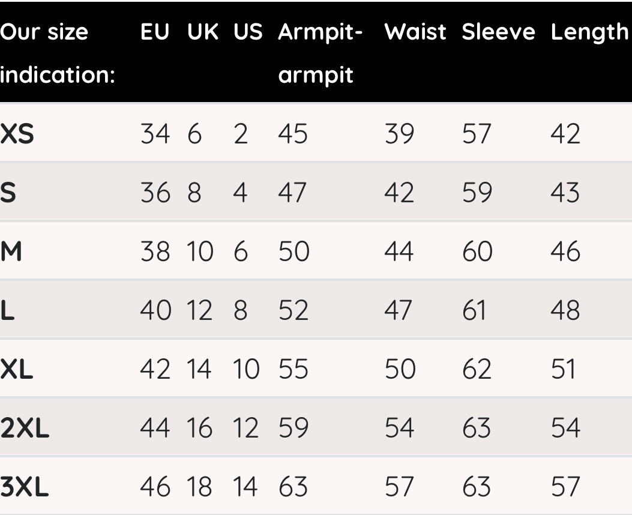Select the Length column header
Viewport: 632px width, 515px height.
(x=589, y=33)
